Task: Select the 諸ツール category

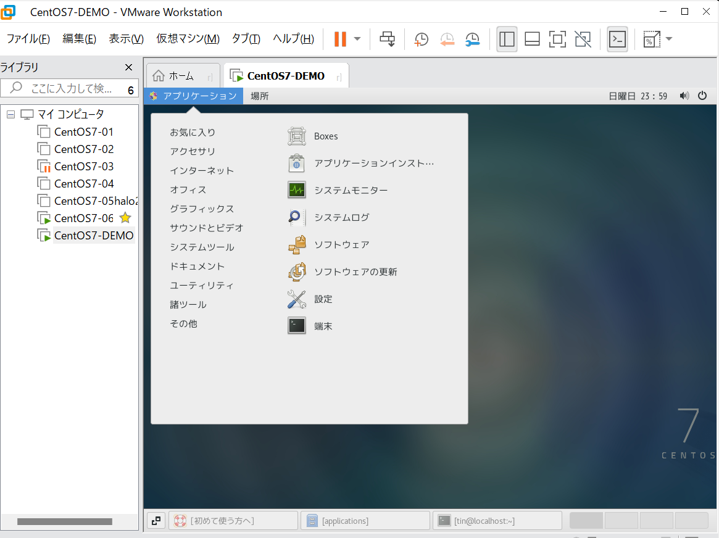Action: (x=188, y=305)
